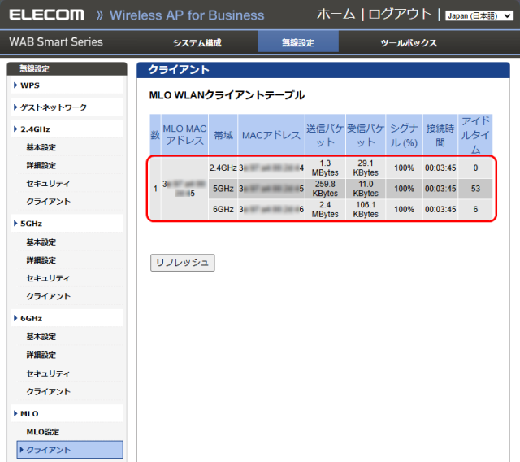Click the ELECOM logo
520x462 pixels.
coord(47,15)
